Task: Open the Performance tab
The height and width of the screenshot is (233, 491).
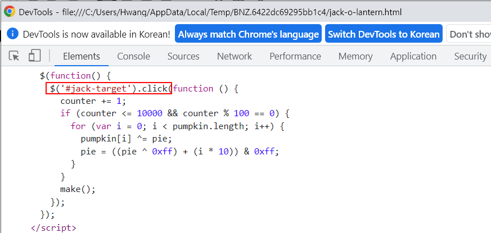Action: click(x=295, y=56)
